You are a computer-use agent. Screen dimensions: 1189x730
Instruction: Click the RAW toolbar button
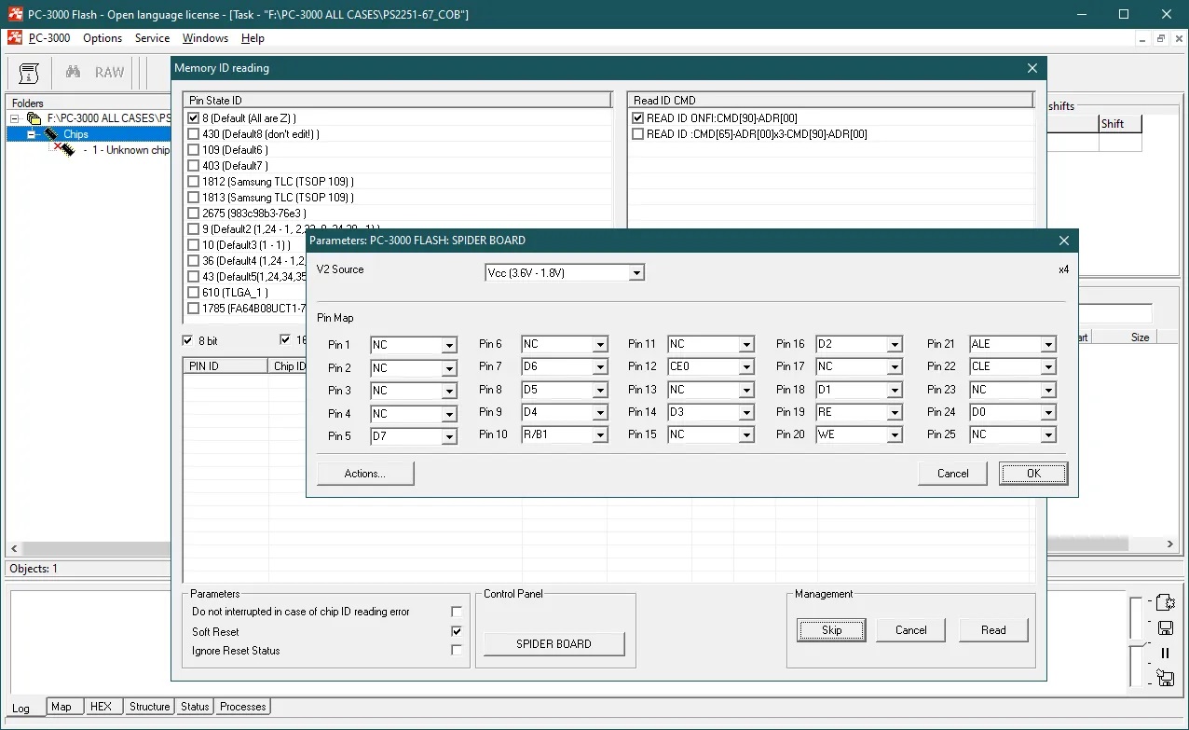[109, 73]
